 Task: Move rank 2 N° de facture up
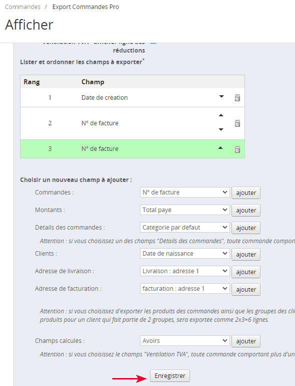click(221, 115)
